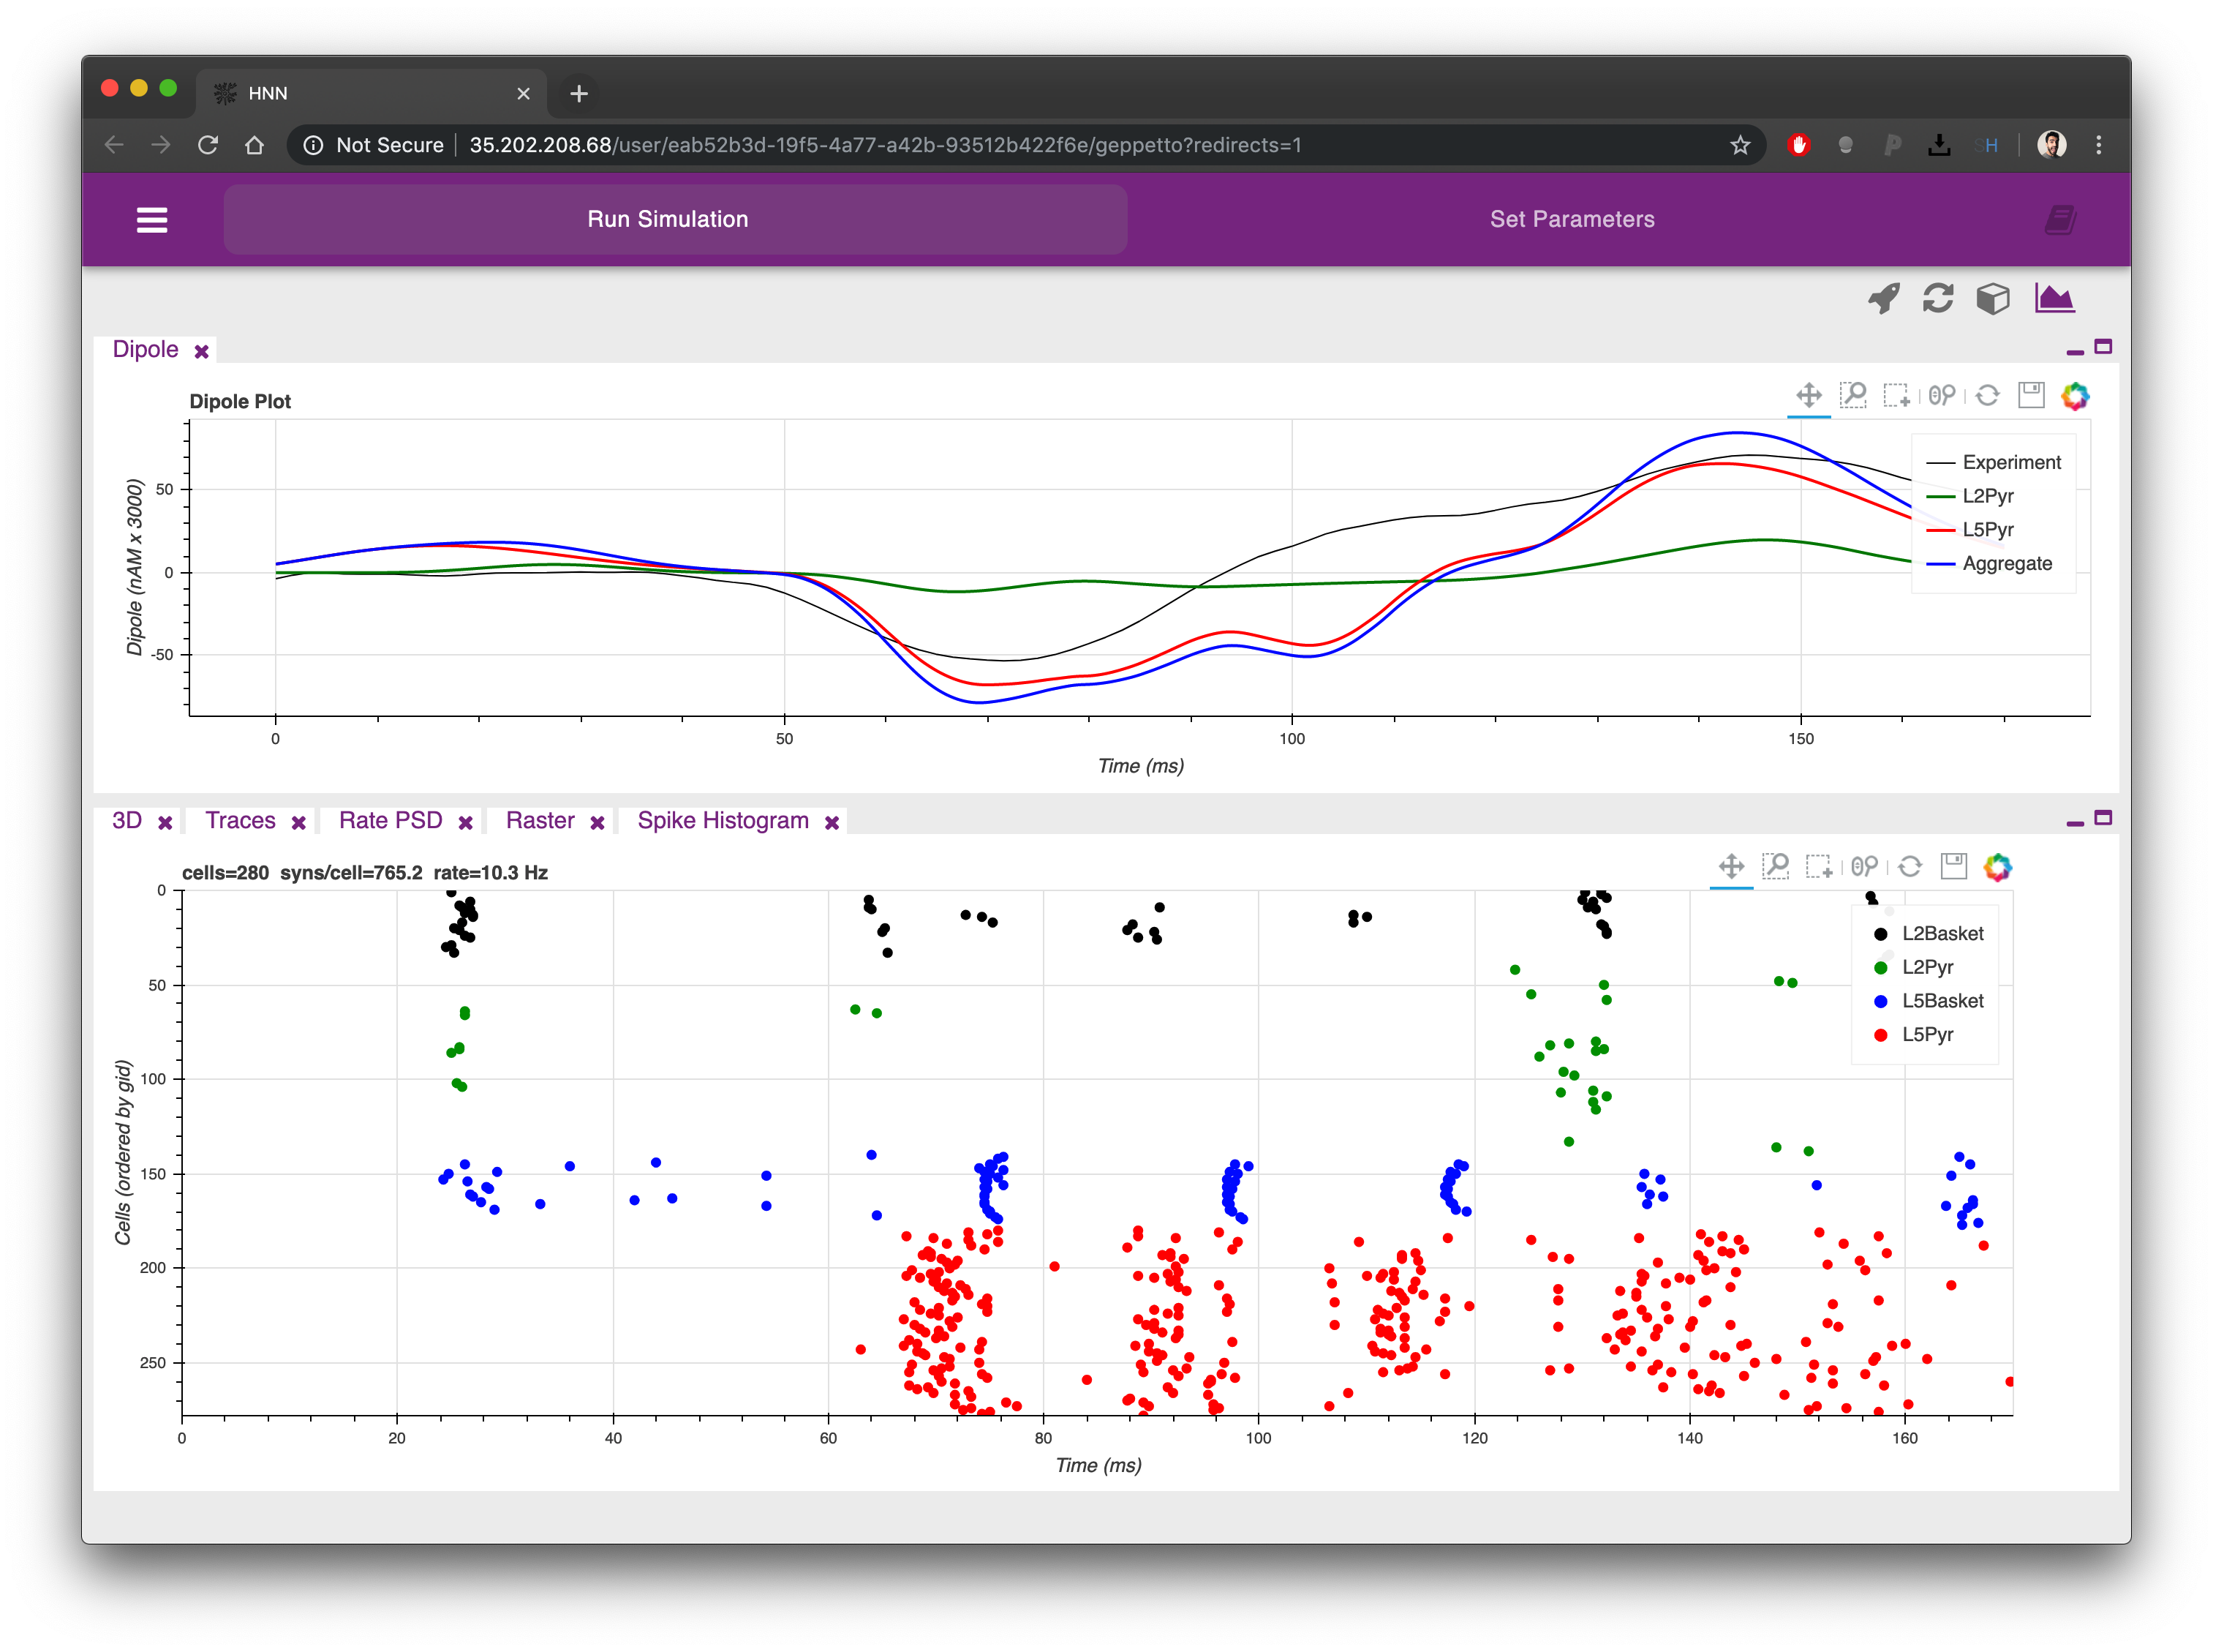The width and height of the screenshot is (2213, 1652).
Task: Open the Spike Histogram tab
Action: tap(723, 821)
